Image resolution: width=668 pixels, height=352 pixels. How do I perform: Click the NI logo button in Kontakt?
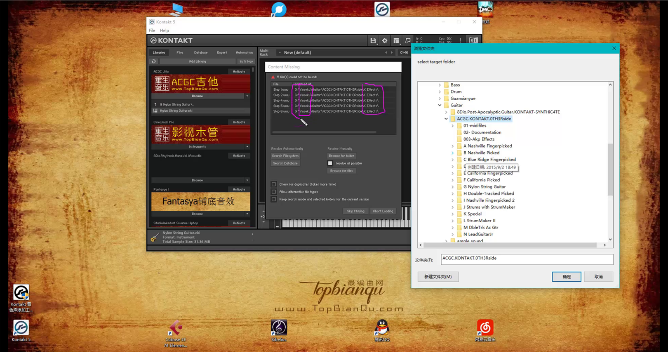474,40
